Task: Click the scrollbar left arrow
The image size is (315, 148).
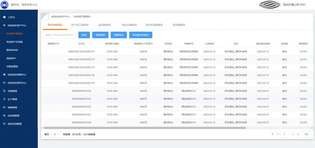Action: tap(42, 128)
